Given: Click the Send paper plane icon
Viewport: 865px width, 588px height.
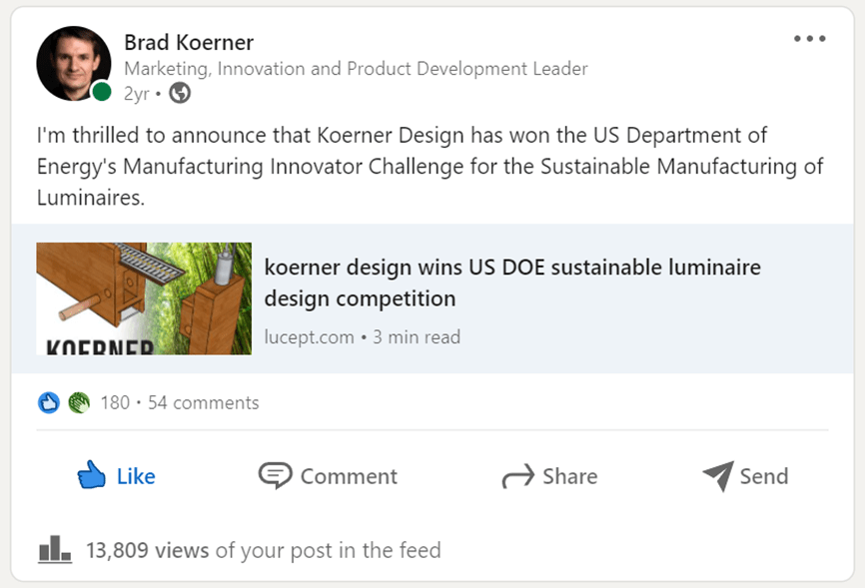Looking at the screenshot, I should [x=717, y=476].
